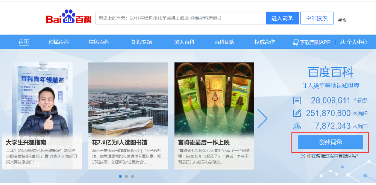Click the edit pencil icon beside 251,870,600

click(297, 113)
